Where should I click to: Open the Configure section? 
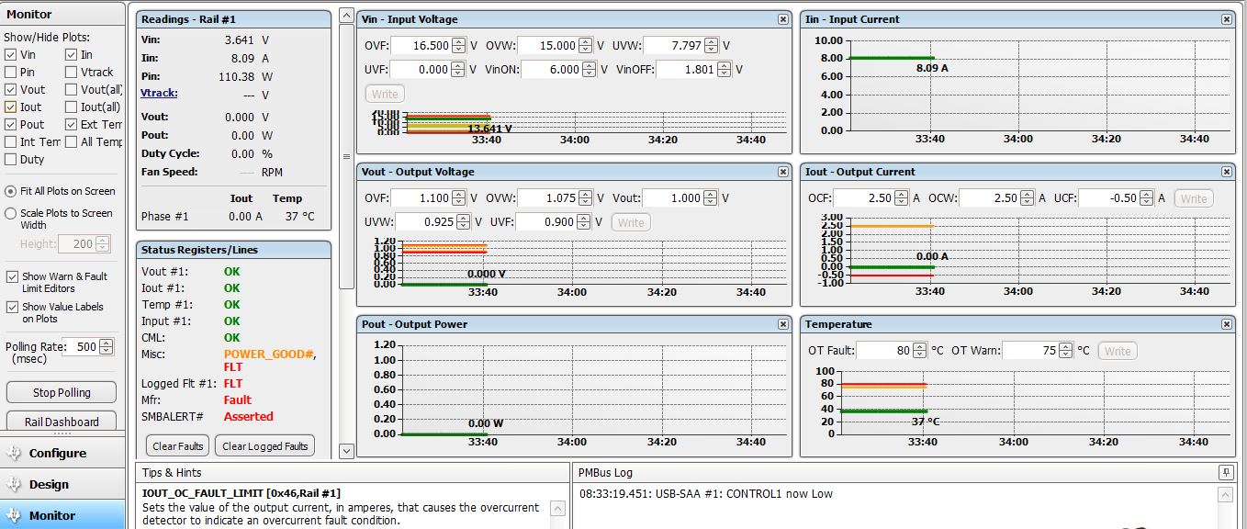click(62, 453)
